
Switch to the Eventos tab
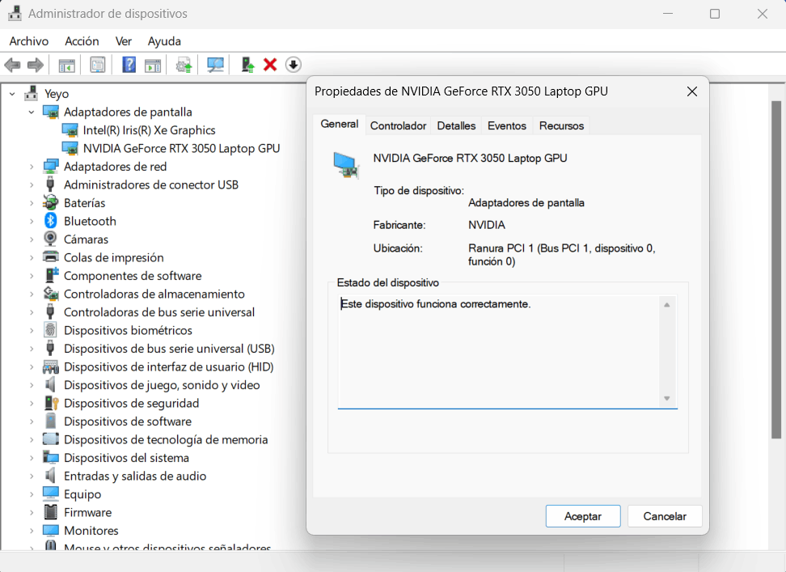point(507,125)
